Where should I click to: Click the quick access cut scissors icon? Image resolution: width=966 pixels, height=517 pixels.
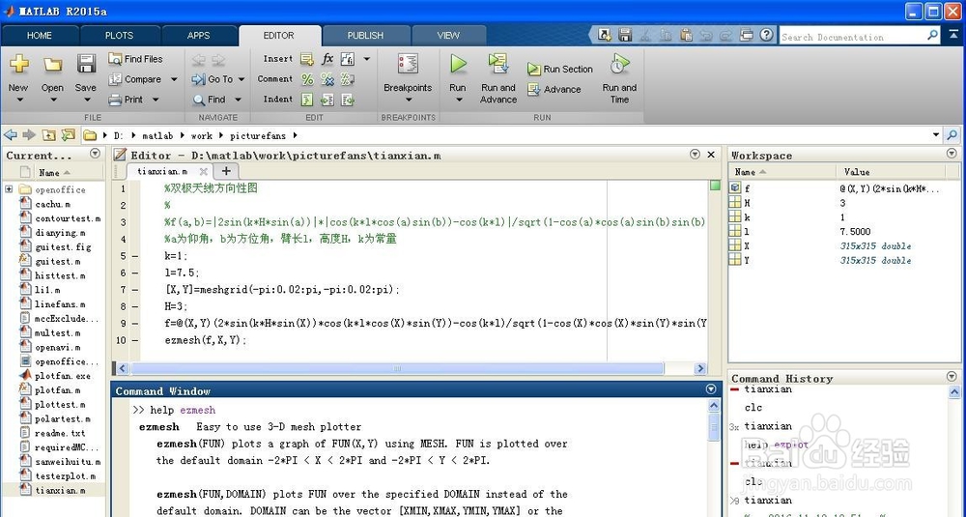pyautogui.click(x=645, y=35)
